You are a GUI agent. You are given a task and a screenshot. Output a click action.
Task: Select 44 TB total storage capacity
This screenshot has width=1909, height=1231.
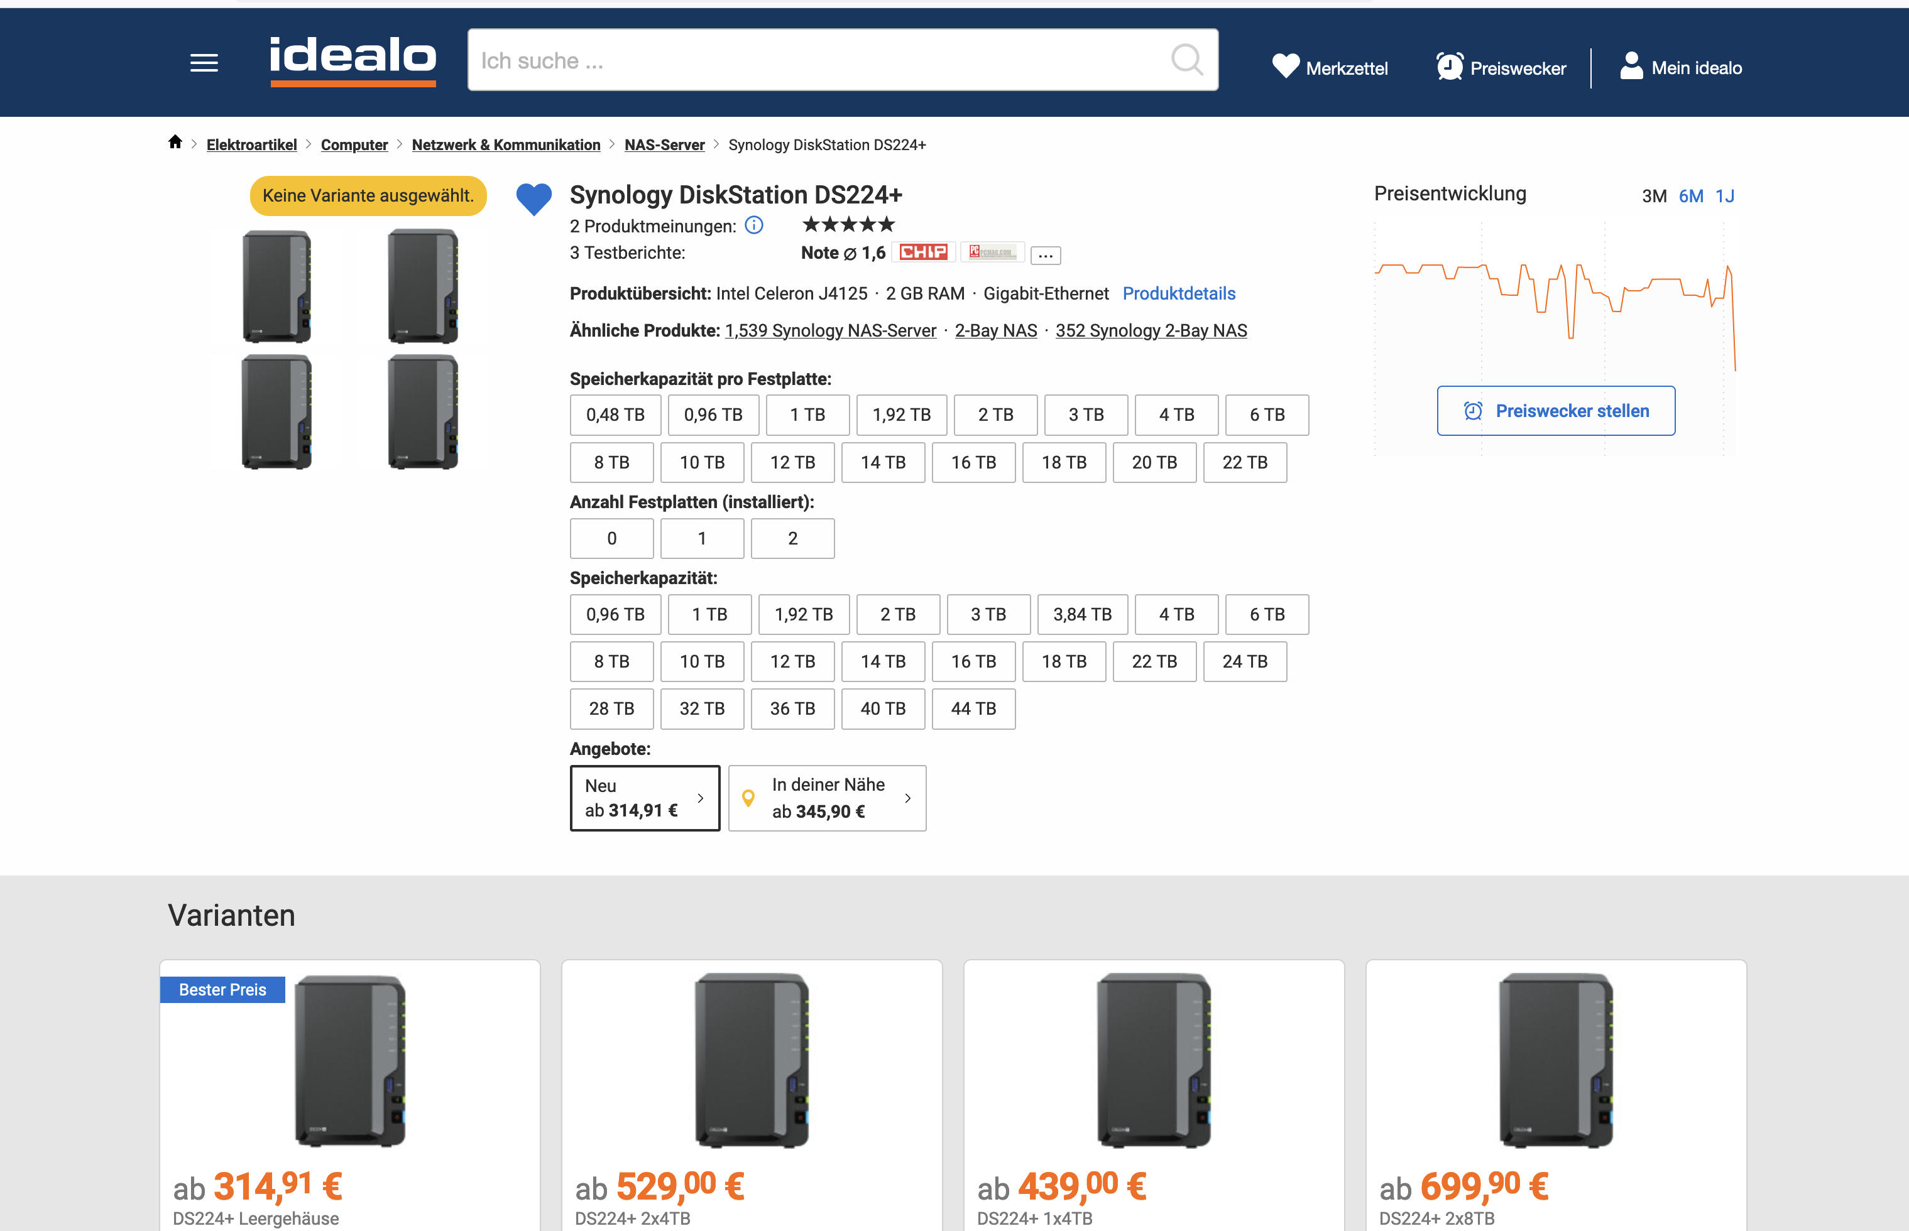pos(973,709)
